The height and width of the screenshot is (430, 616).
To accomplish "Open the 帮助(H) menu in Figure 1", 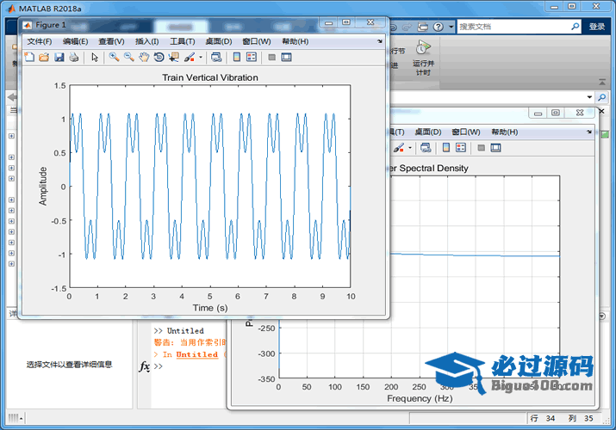I will [295, 41].
